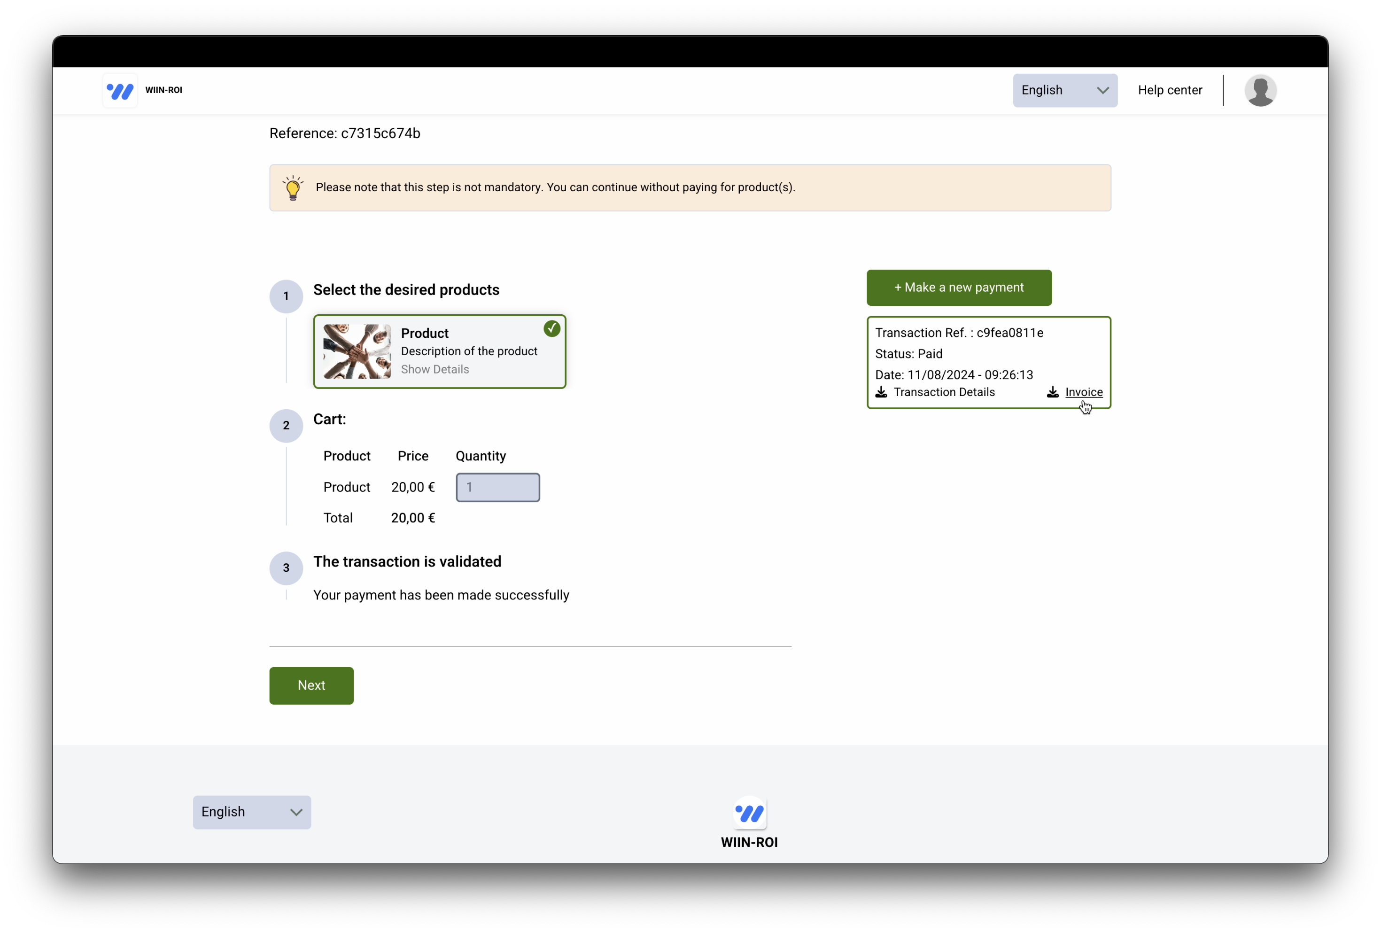Image resolution: width=1381 pixels, height=933 pixels.
Task: Click the WIIN-ROI header brand text
Action: pyautogui.click(x=163, y=90)
